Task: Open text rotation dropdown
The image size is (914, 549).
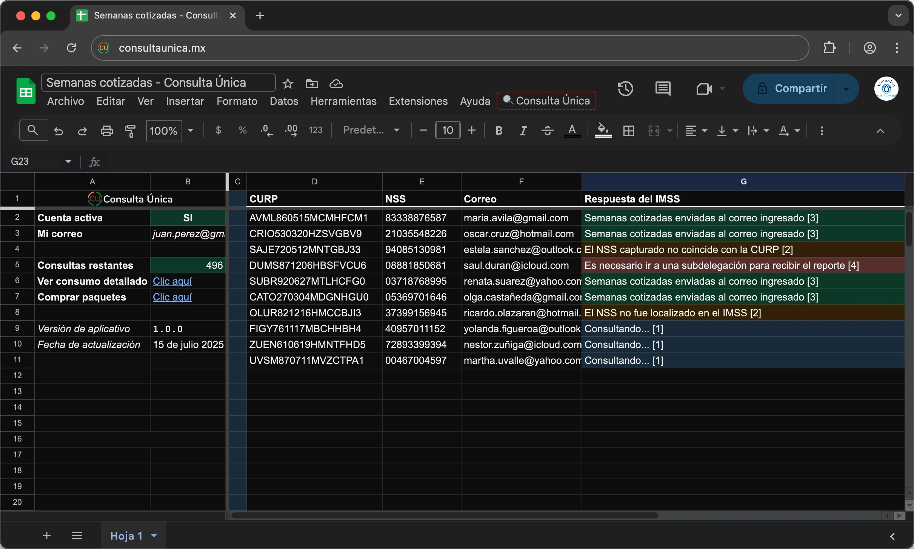Action: [789, 131]
